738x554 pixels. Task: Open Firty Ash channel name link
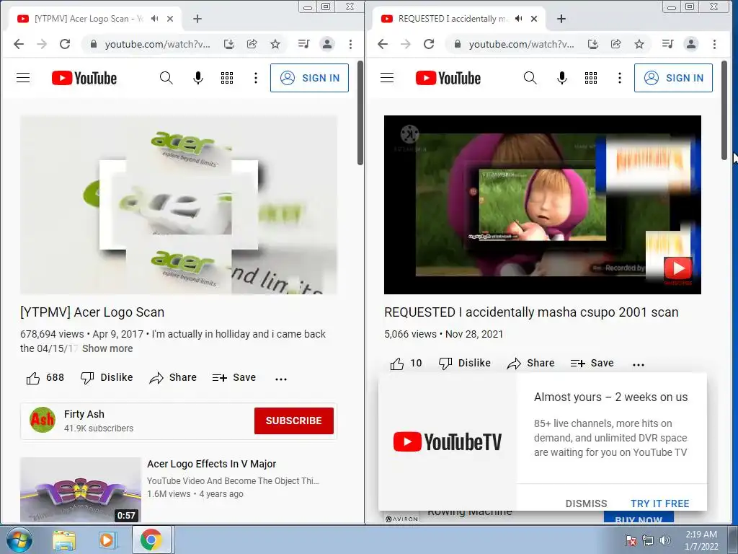pos(84,414)
